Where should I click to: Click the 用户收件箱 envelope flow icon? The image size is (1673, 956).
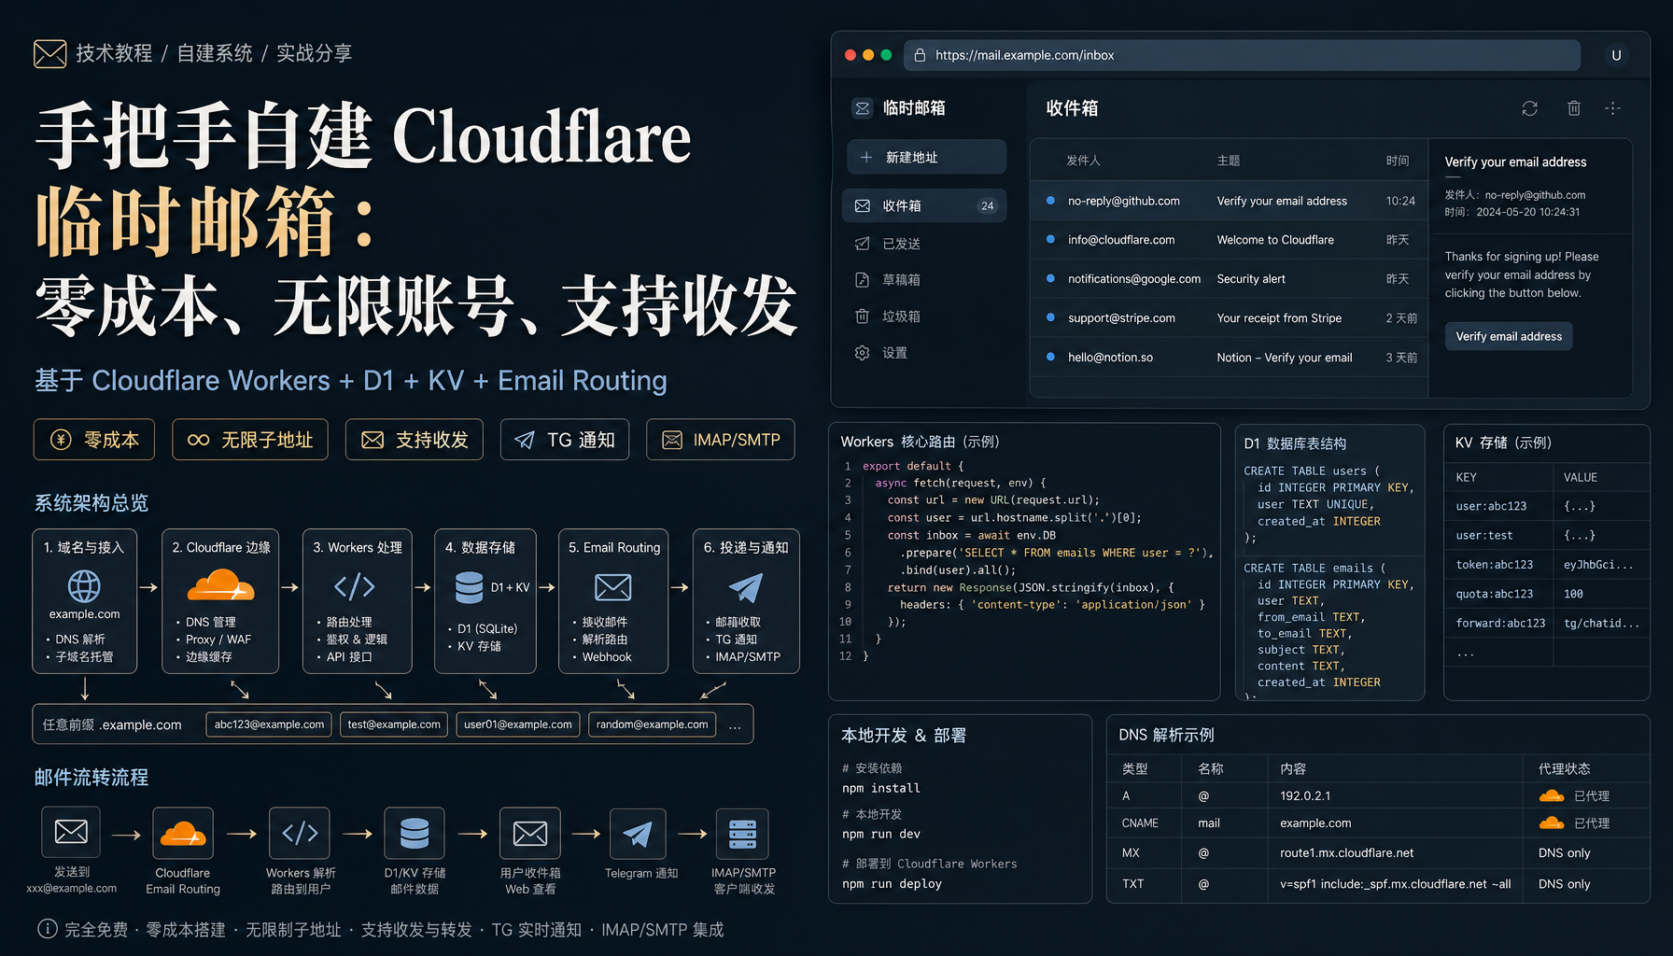point(530,833)
